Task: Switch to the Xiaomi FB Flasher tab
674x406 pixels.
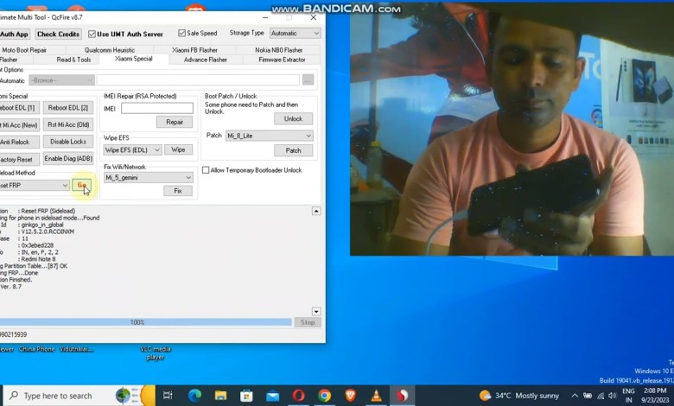Action: point(194,50)
